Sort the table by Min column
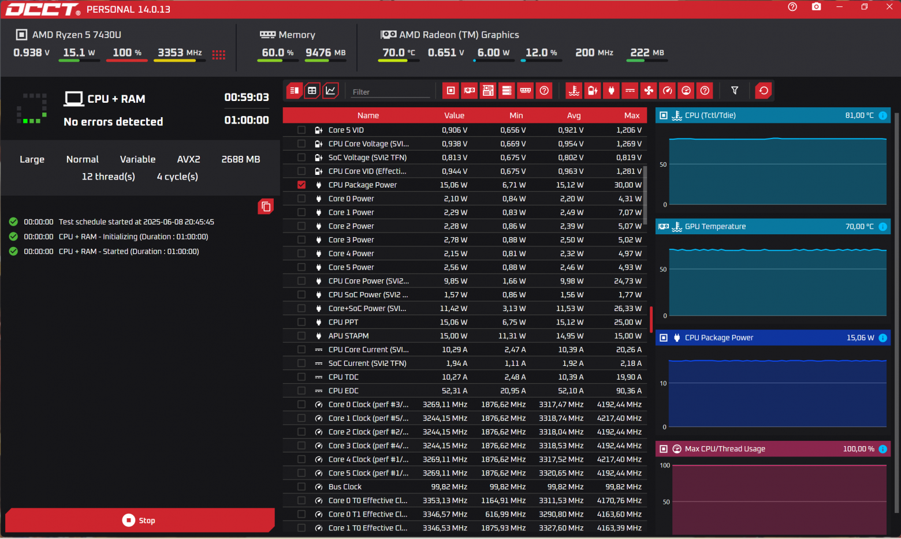The image size is (901, 539). point(516,115)
